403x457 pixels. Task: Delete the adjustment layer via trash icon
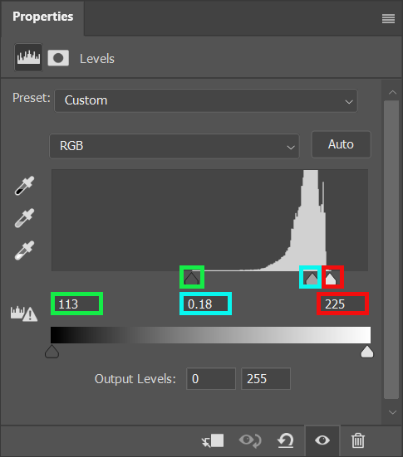358,440
